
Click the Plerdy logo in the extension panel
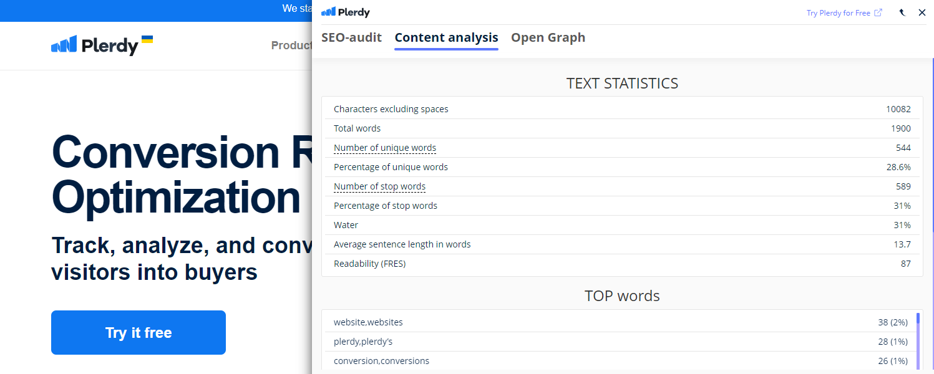tap(346, 12)
